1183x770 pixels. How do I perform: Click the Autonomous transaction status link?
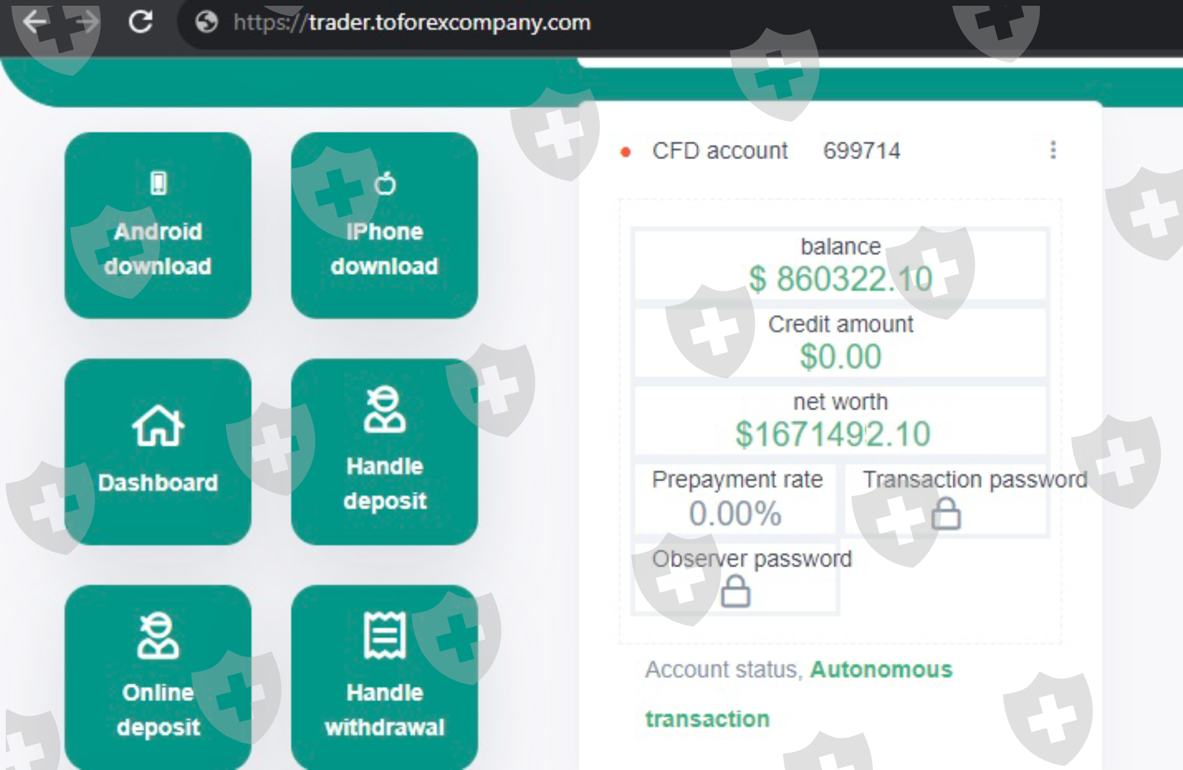click(x=880, y=670)
